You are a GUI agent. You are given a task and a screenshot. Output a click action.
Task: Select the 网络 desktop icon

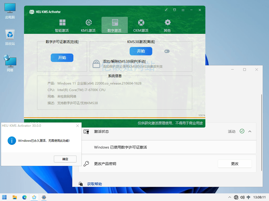click(x=10, y=63)
